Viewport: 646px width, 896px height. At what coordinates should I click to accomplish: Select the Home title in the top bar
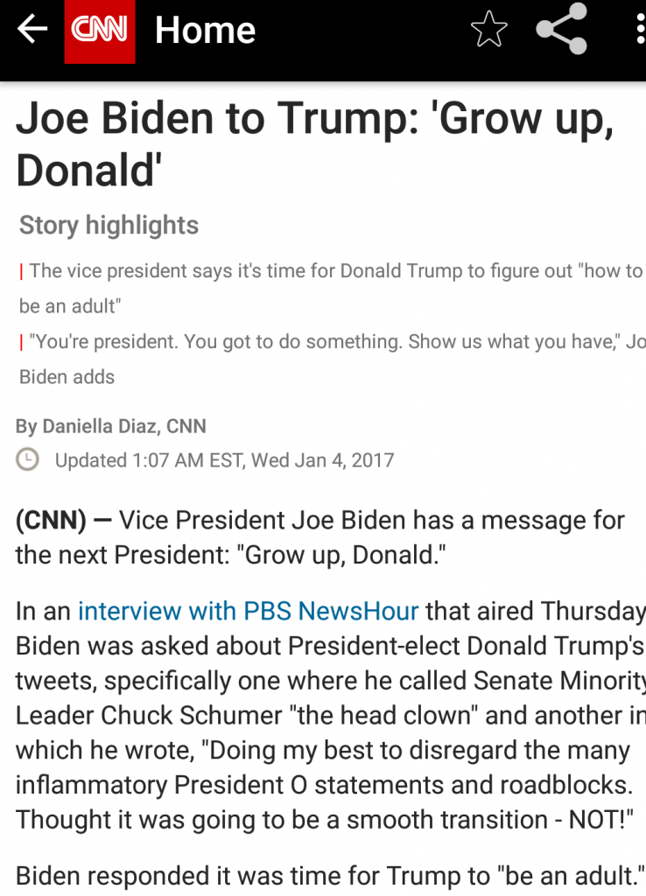[x=205, y=31]
